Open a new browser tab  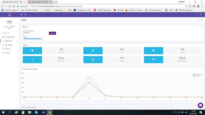tap(56, 2)
